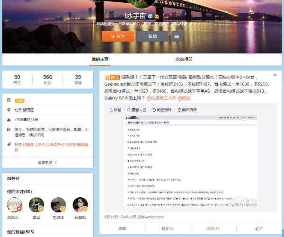Collapse the post image with 收起
The image size is (284, 237).
[115, 110]
